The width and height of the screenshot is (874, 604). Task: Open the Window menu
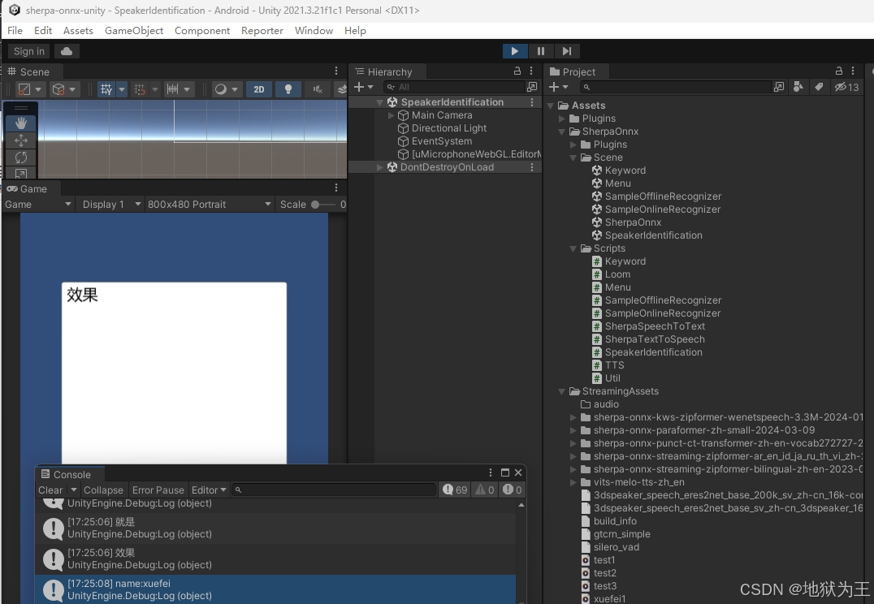click(x=314, y=31)
